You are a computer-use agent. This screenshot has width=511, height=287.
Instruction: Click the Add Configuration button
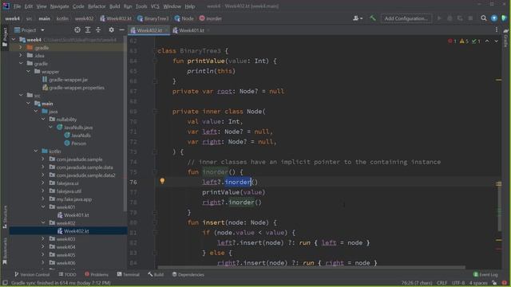click(x=406, y=18)
